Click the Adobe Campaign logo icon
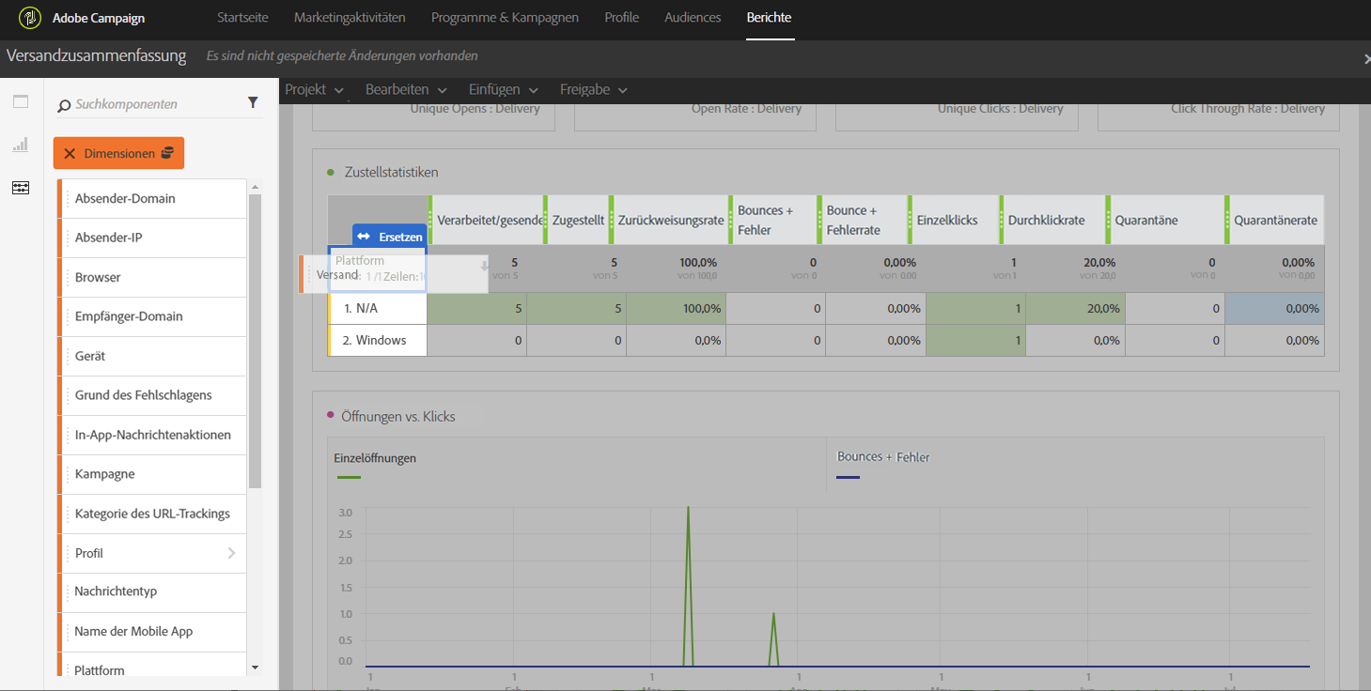This screenshot has height=691, width=1371. pos(30,18)
